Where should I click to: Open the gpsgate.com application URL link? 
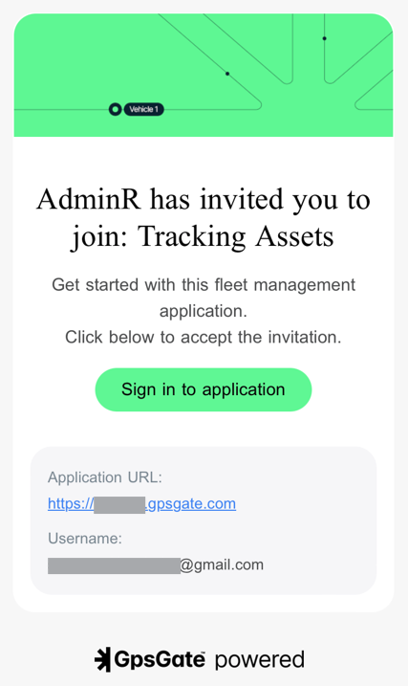point(142,504)
